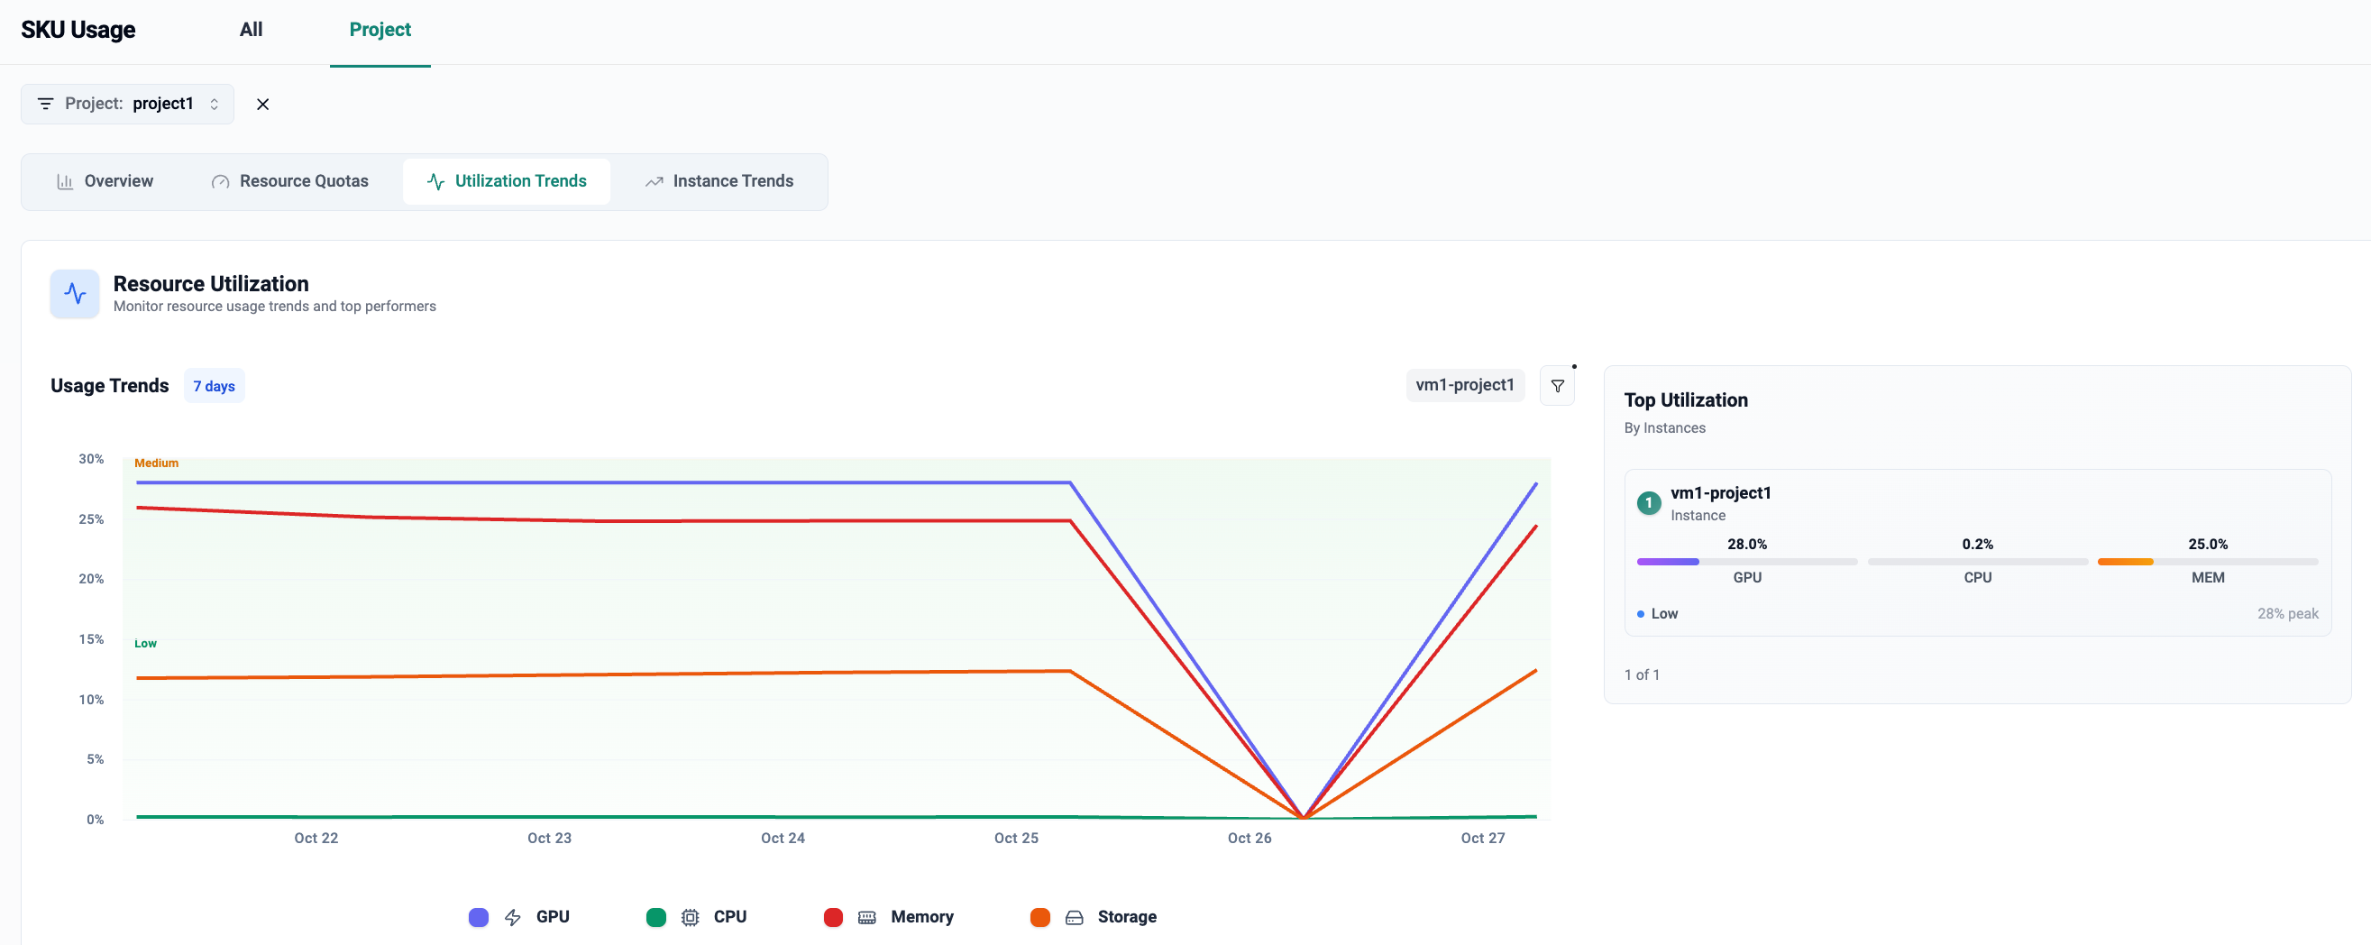Click the orange Storage legend swatch
This screenshot has width=2371, height=945.
1039,916
